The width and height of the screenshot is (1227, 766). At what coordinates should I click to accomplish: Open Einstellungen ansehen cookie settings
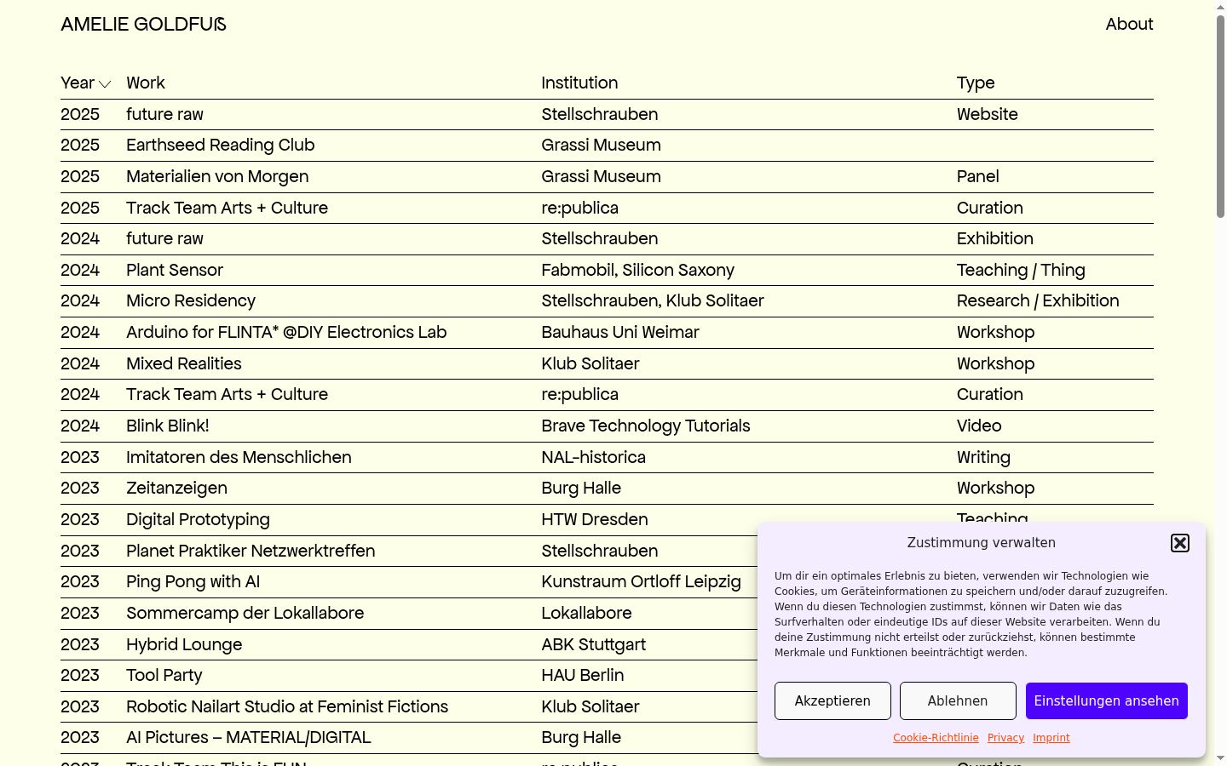coord(1106,700)
